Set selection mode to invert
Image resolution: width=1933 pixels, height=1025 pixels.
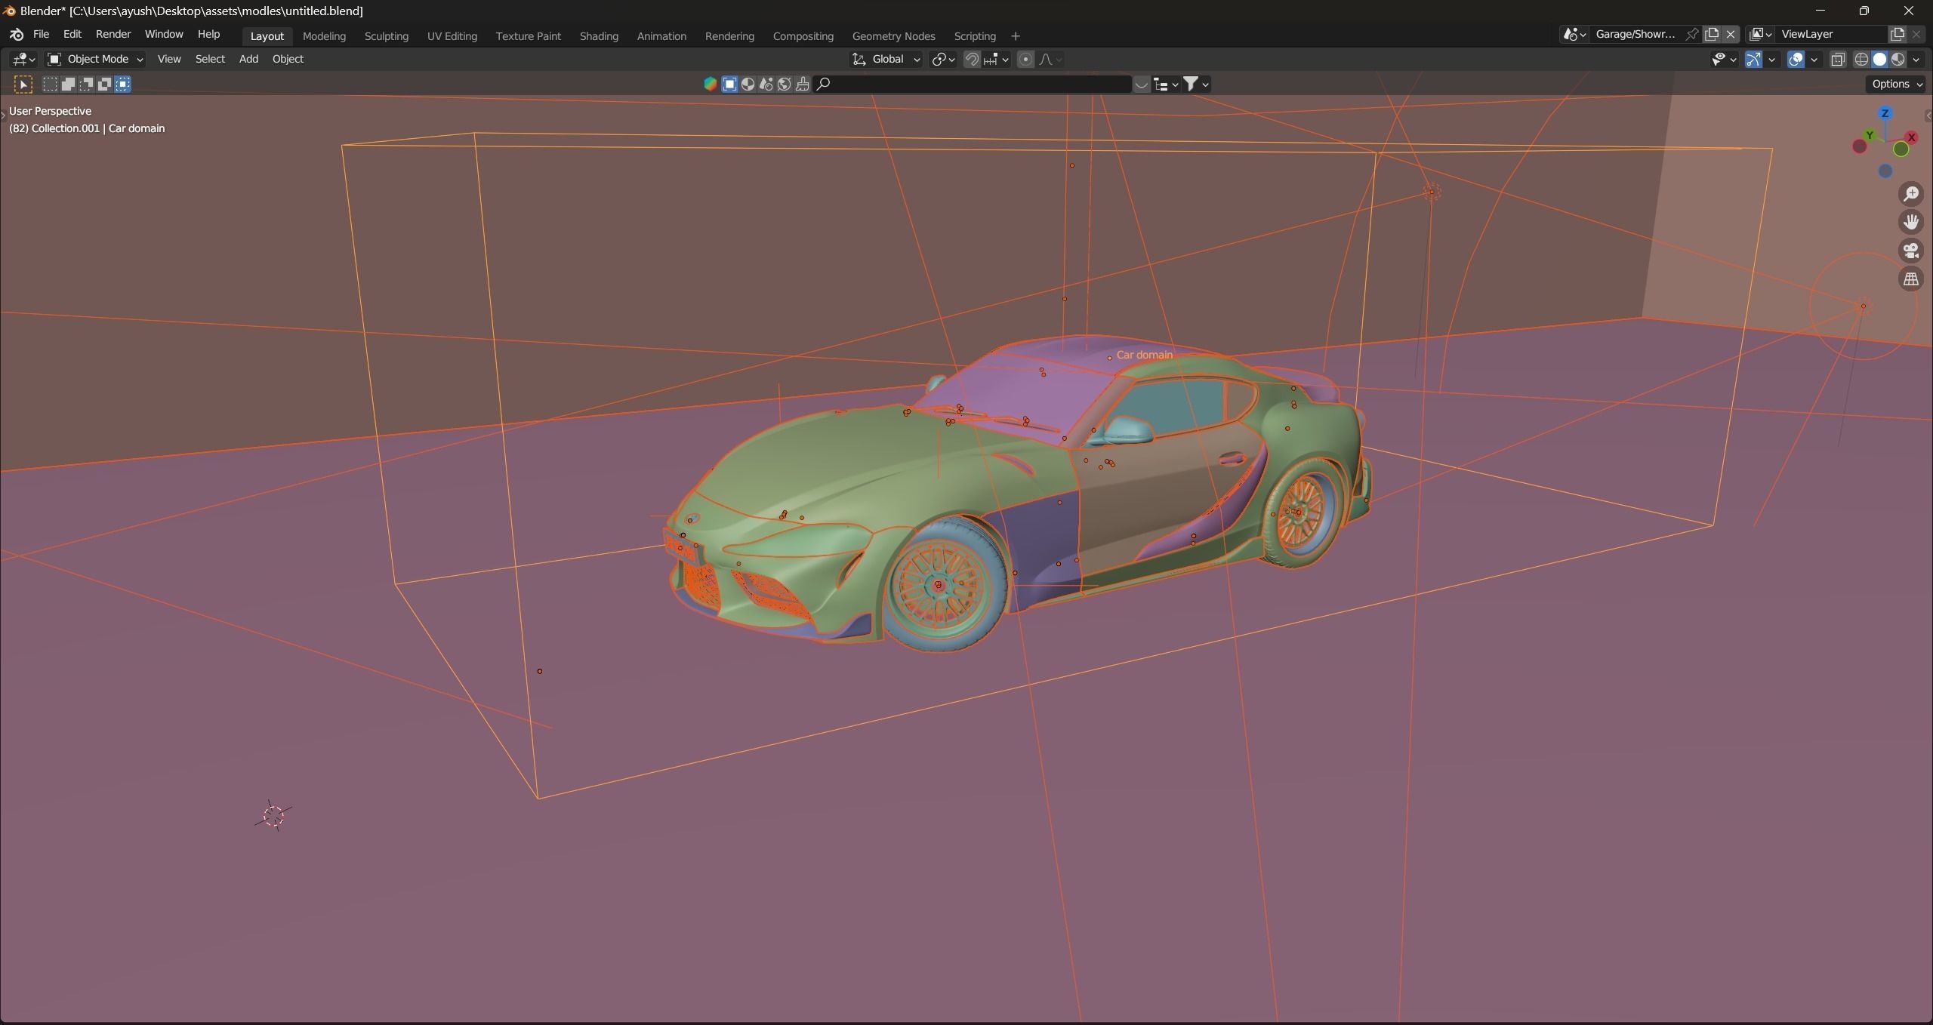click(104, 85)
